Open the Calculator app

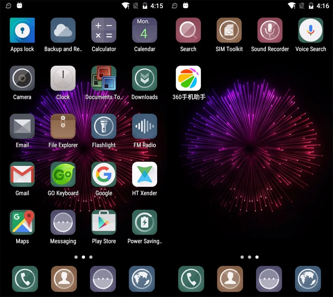click(104, 30)
